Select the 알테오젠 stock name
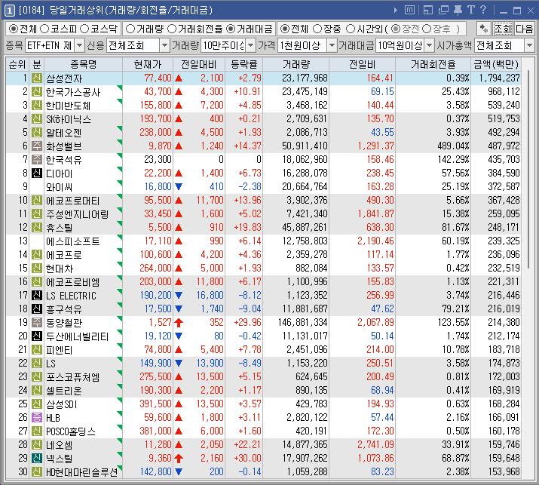The height and width of the screenshot is (485, 539). (x=63, y=133)
